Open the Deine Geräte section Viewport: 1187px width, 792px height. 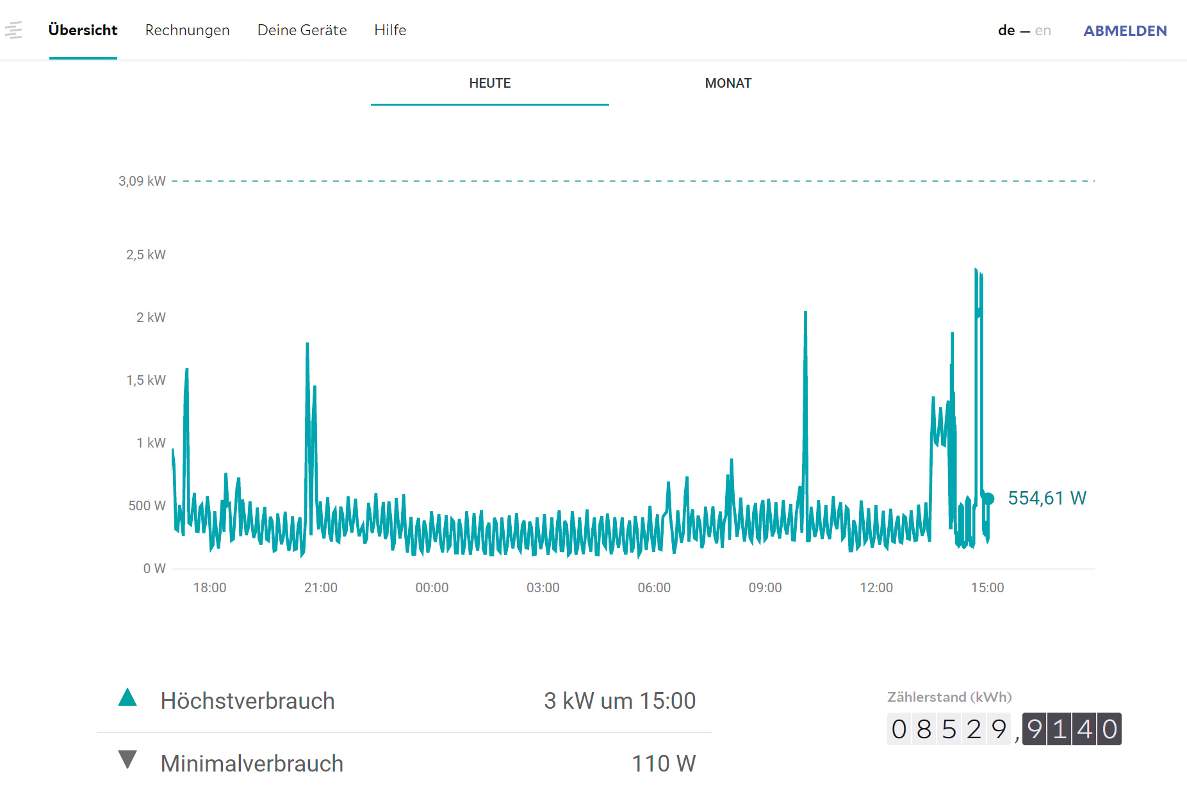point(302,30)
